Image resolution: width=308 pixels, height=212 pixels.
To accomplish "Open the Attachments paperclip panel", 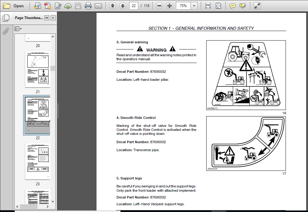I will [6, 31].
